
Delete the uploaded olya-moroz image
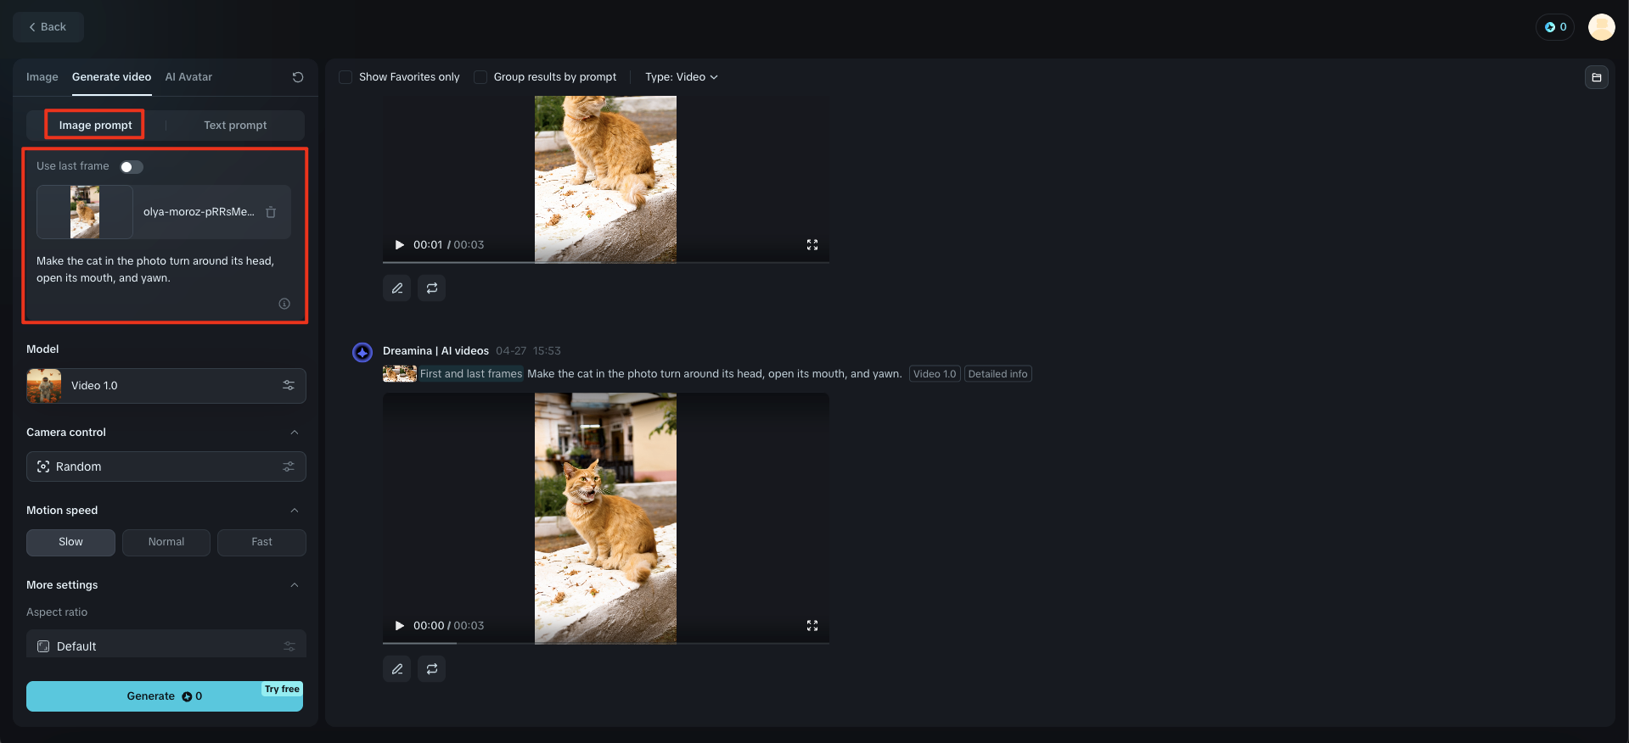pos(271,212)
